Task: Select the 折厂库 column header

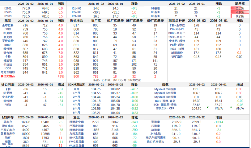Action: coord(96,21)
